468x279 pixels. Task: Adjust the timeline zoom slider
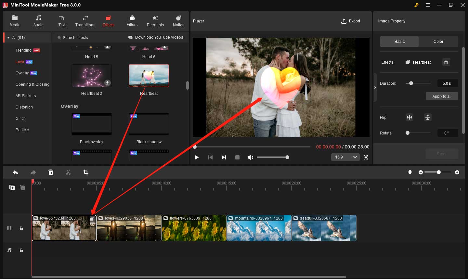point(439,172)
